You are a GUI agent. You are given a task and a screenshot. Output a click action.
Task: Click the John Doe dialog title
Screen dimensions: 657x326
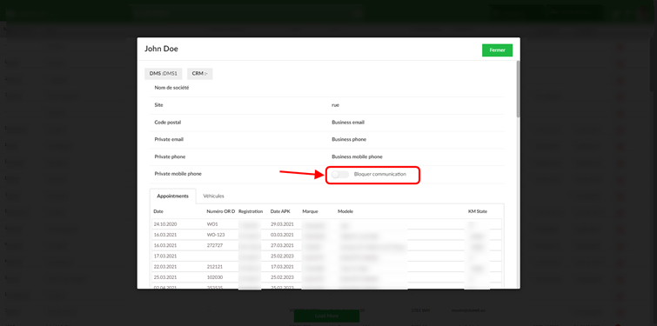point(161,49)
